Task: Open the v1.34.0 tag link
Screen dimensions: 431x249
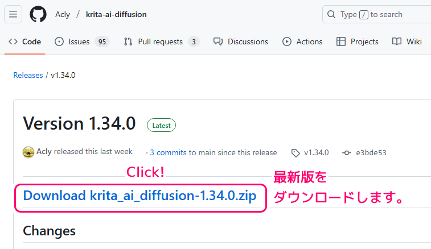Action: [x=317, y=152]
